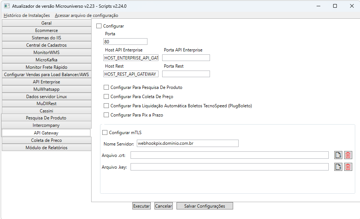Check Configurar Para Pesquisa De Produto
360x219 pixels.
[x=106, y=87]
